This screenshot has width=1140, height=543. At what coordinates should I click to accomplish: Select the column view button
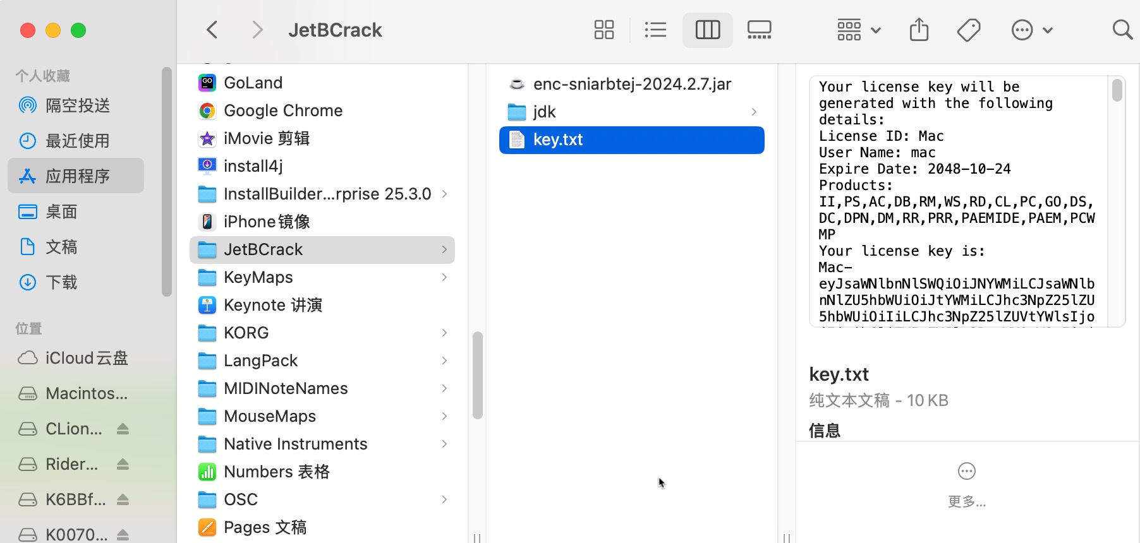pyautogui.click(x=707, y=30)
